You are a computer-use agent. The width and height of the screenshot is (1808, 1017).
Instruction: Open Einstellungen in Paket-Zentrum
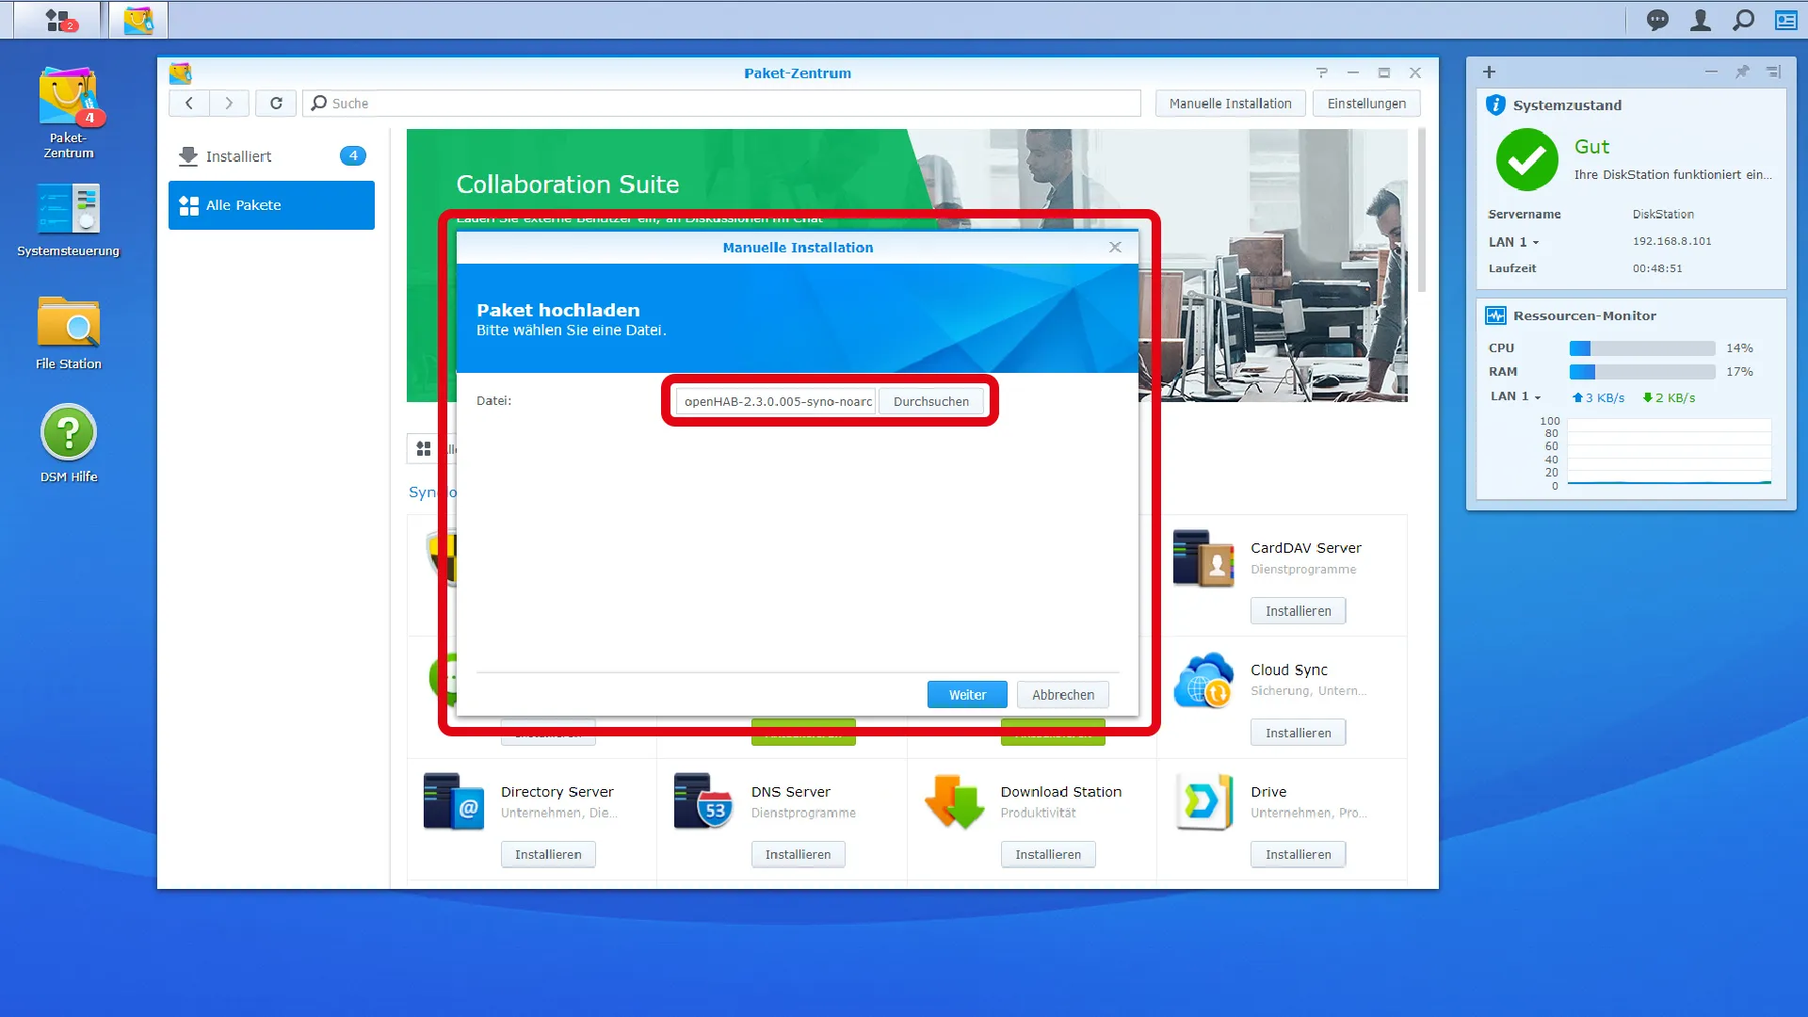(1366, 104)
